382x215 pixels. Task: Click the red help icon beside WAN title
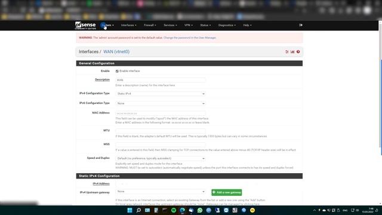298,52
